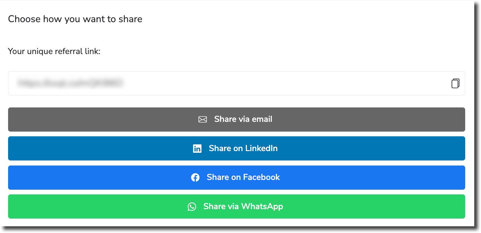Image resolution: width=481 pixels, height=233 pixels.
Task: Click the LinkedIn logo icon
Action: pyautogui.click(x=197, y=149)
